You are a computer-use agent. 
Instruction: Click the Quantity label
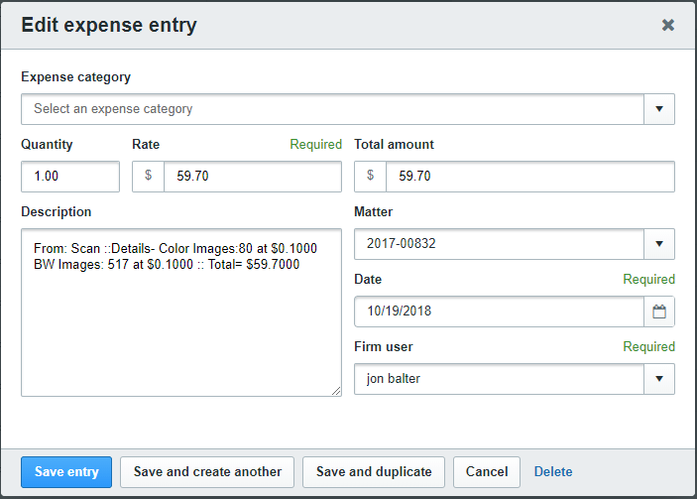(47, 145)
